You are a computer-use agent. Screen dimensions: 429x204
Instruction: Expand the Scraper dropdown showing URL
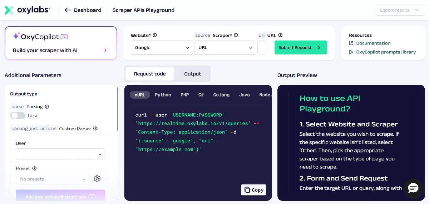[x=225, y=48]
